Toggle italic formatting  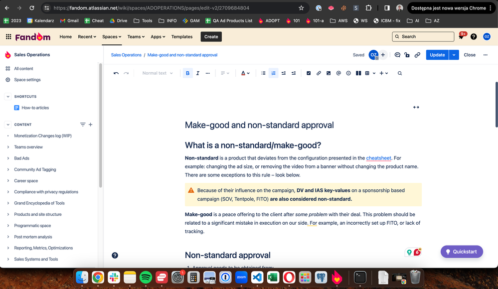(197, 73)
